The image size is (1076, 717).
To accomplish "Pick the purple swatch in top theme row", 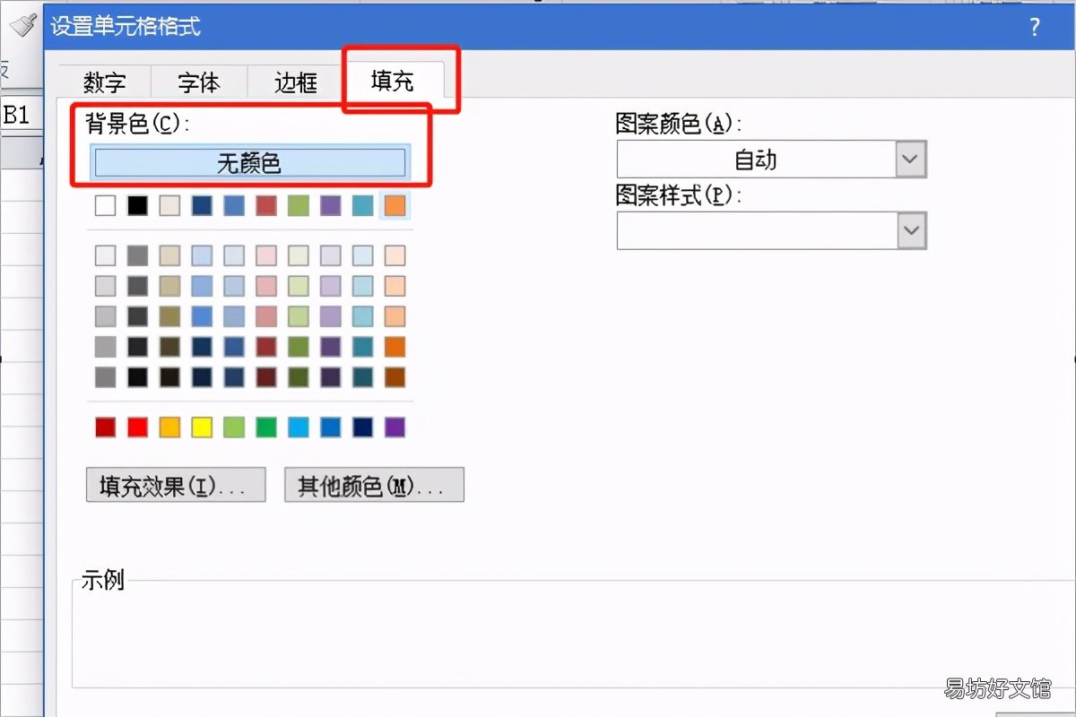I will coord(331,205).
